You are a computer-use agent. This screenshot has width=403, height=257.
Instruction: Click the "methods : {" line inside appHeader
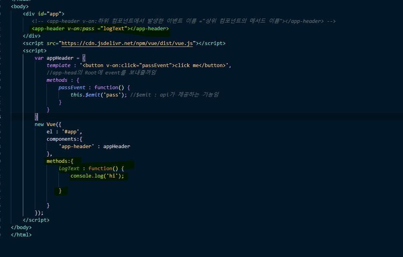(63, 80)
